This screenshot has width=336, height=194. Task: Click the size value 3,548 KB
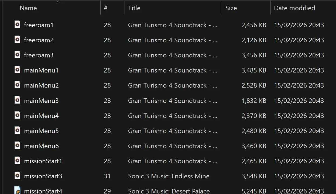pyautogui.click(x=254, y=176)
